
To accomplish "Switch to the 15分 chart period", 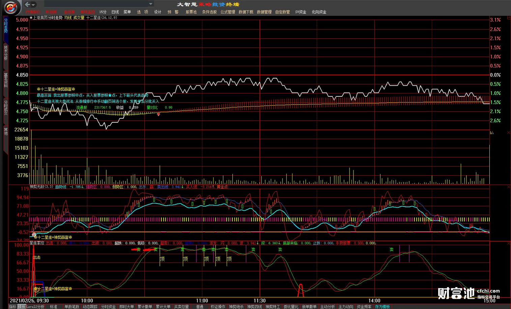I will [x=103, y=12].
